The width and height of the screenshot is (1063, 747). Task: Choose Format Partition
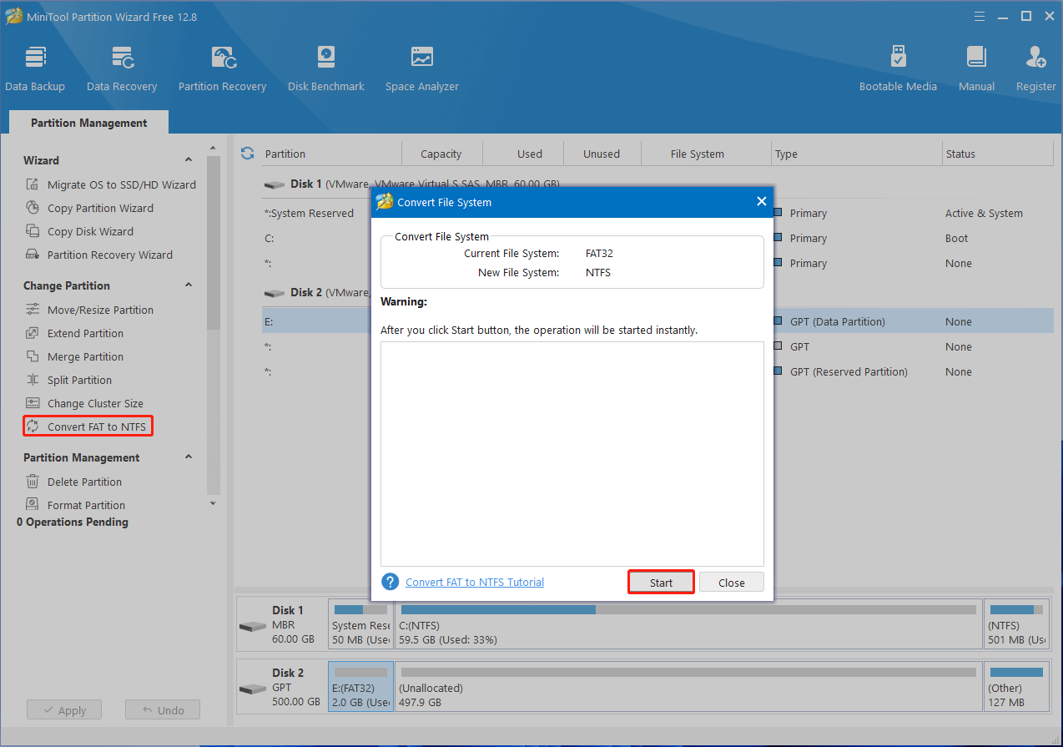coord(76,505)
